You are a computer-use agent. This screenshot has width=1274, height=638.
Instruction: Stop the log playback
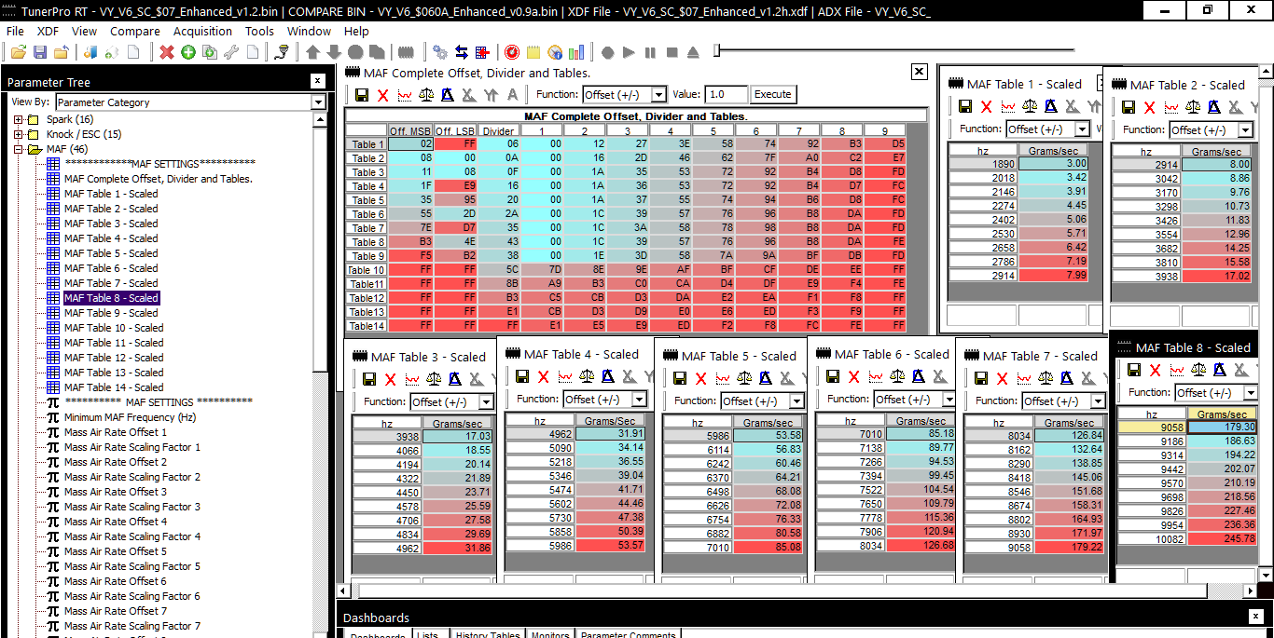tap(672, 52)
